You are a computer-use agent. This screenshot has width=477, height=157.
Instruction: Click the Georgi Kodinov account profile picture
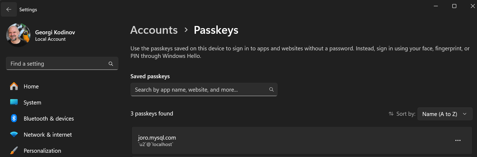coord(18,35)
